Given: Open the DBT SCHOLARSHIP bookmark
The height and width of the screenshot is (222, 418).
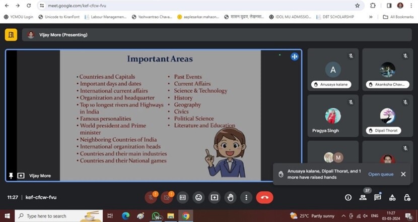Looking at the screenshot, I should pos(335,17).
